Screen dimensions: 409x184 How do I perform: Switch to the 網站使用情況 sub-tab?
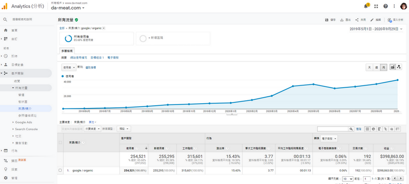pos(78,58)
